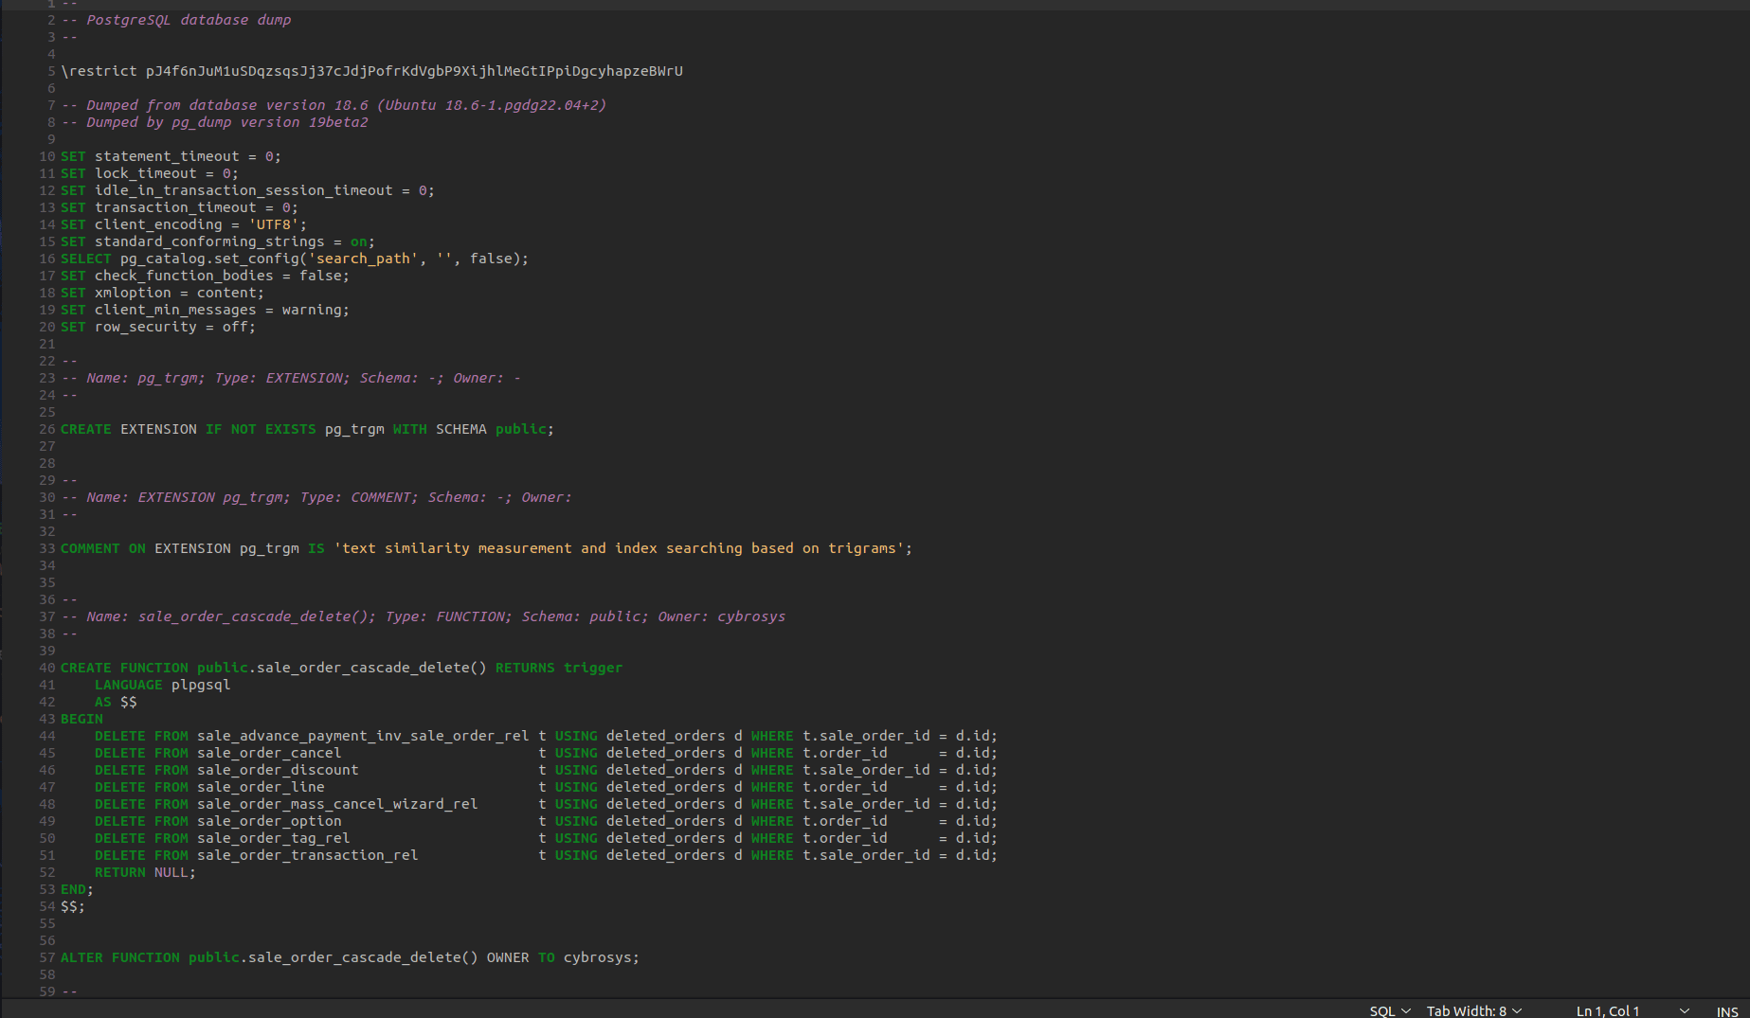Click 'sale_order_mass_cancel_wizard_rel' table name
The width and height of the screenshot is (1750, 1018).
click(x=337, y=804)
